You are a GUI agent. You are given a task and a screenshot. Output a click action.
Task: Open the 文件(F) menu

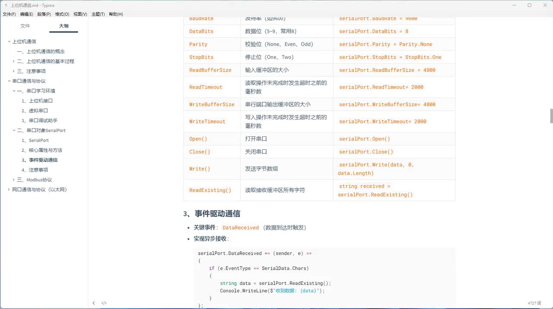click(x=9, y=14)
